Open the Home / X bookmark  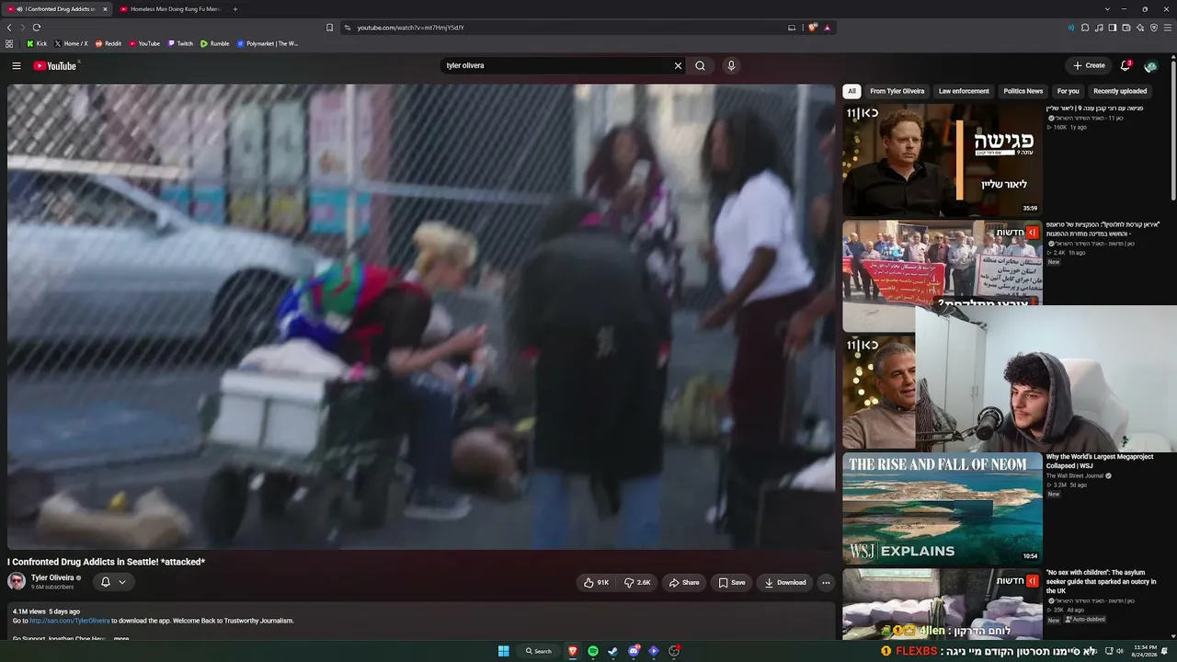click(x=71, y=43)
